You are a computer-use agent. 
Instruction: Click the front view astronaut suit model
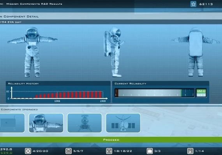pyautogui.click(x=32, y=52)
